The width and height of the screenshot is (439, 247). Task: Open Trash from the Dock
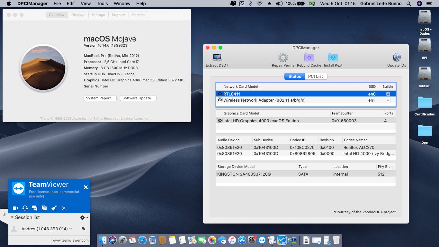[x=336, y=240]
